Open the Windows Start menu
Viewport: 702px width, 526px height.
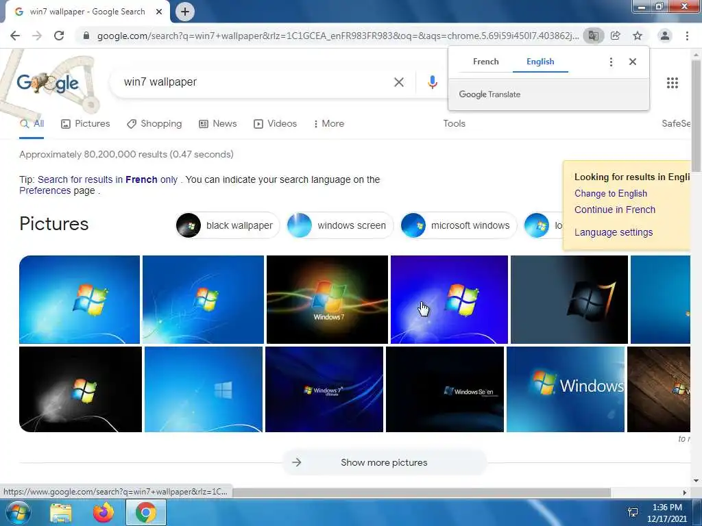point(18,512)
